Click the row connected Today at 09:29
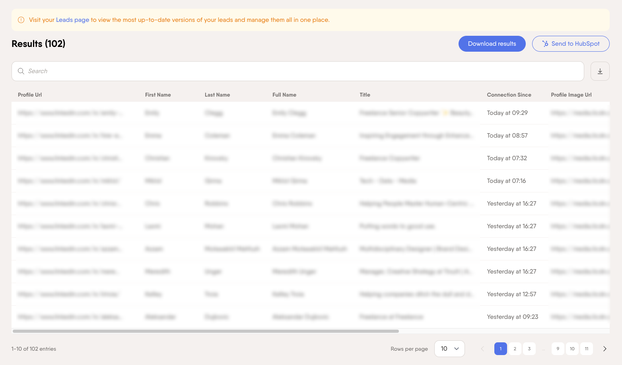622x365 pixels. [x=507, y=113]
